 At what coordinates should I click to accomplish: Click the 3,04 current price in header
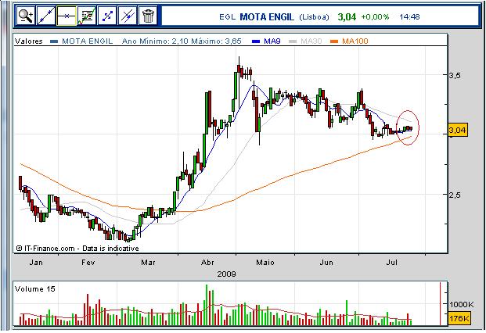(x=347, y=16)
